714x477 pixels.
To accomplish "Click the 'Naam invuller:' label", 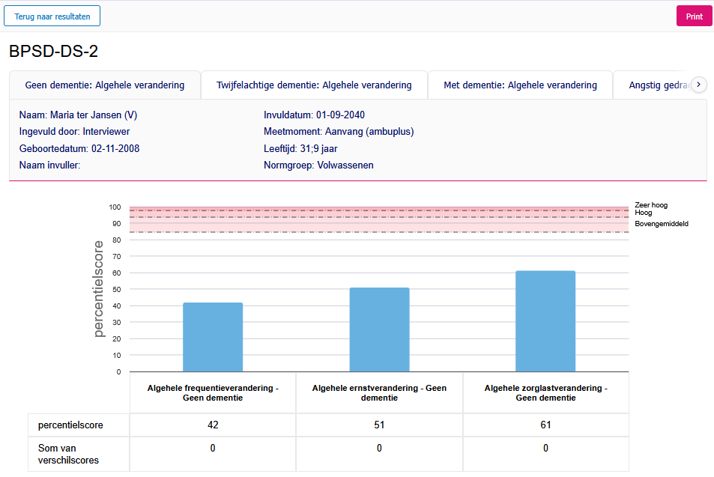I will (x=49, y=165).
